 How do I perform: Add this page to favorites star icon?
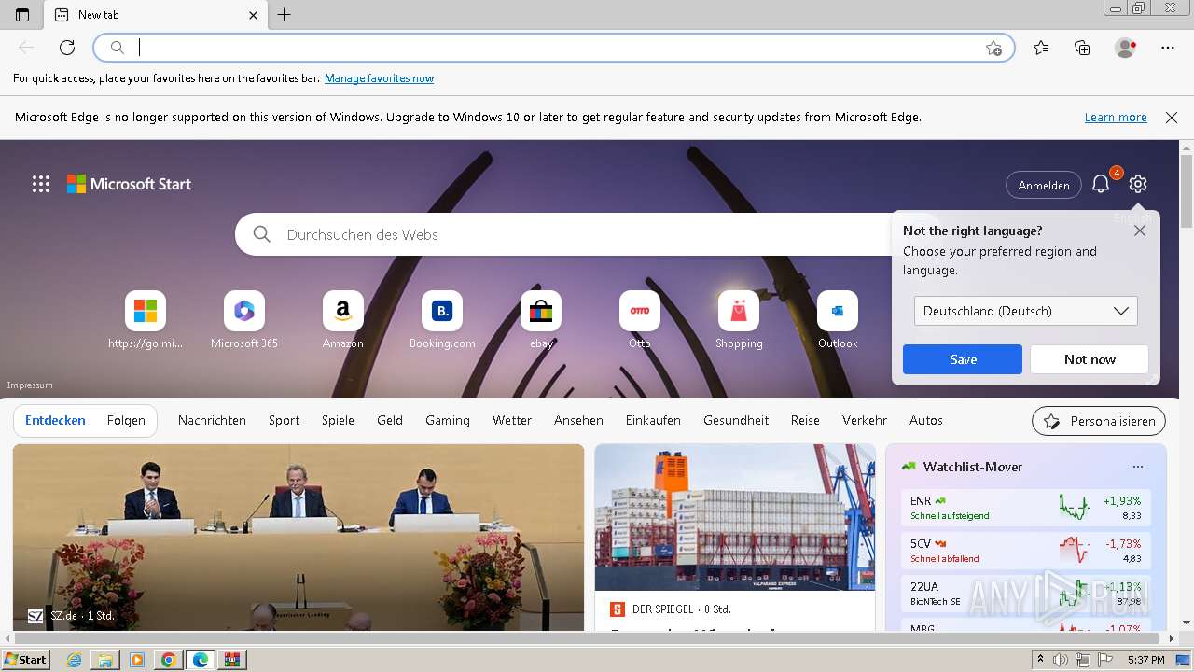(x=993, y=48)
